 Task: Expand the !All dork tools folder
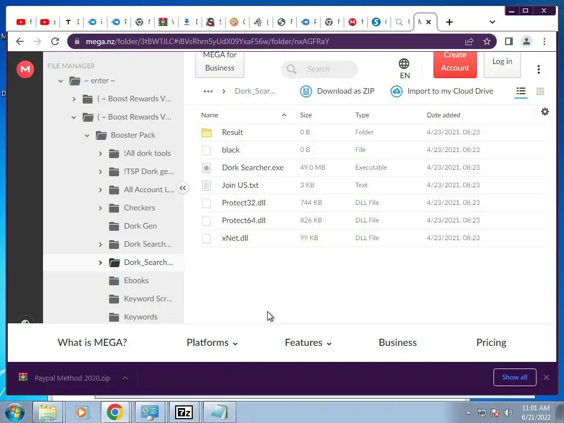coord(100,154)
